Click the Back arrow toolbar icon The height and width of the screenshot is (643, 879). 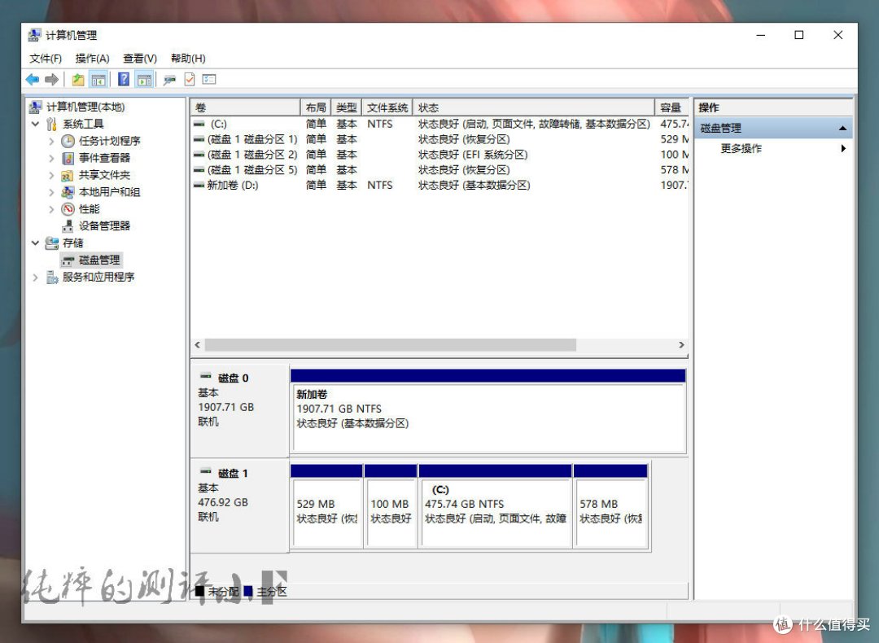click(x=33, y=80)
